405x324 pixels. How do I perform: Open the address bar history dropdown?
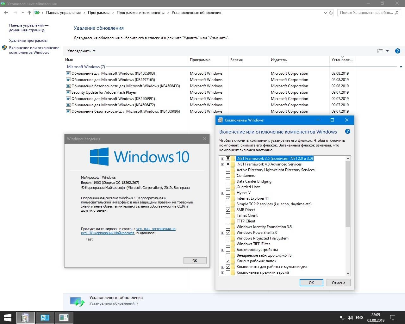pos(326,13)
